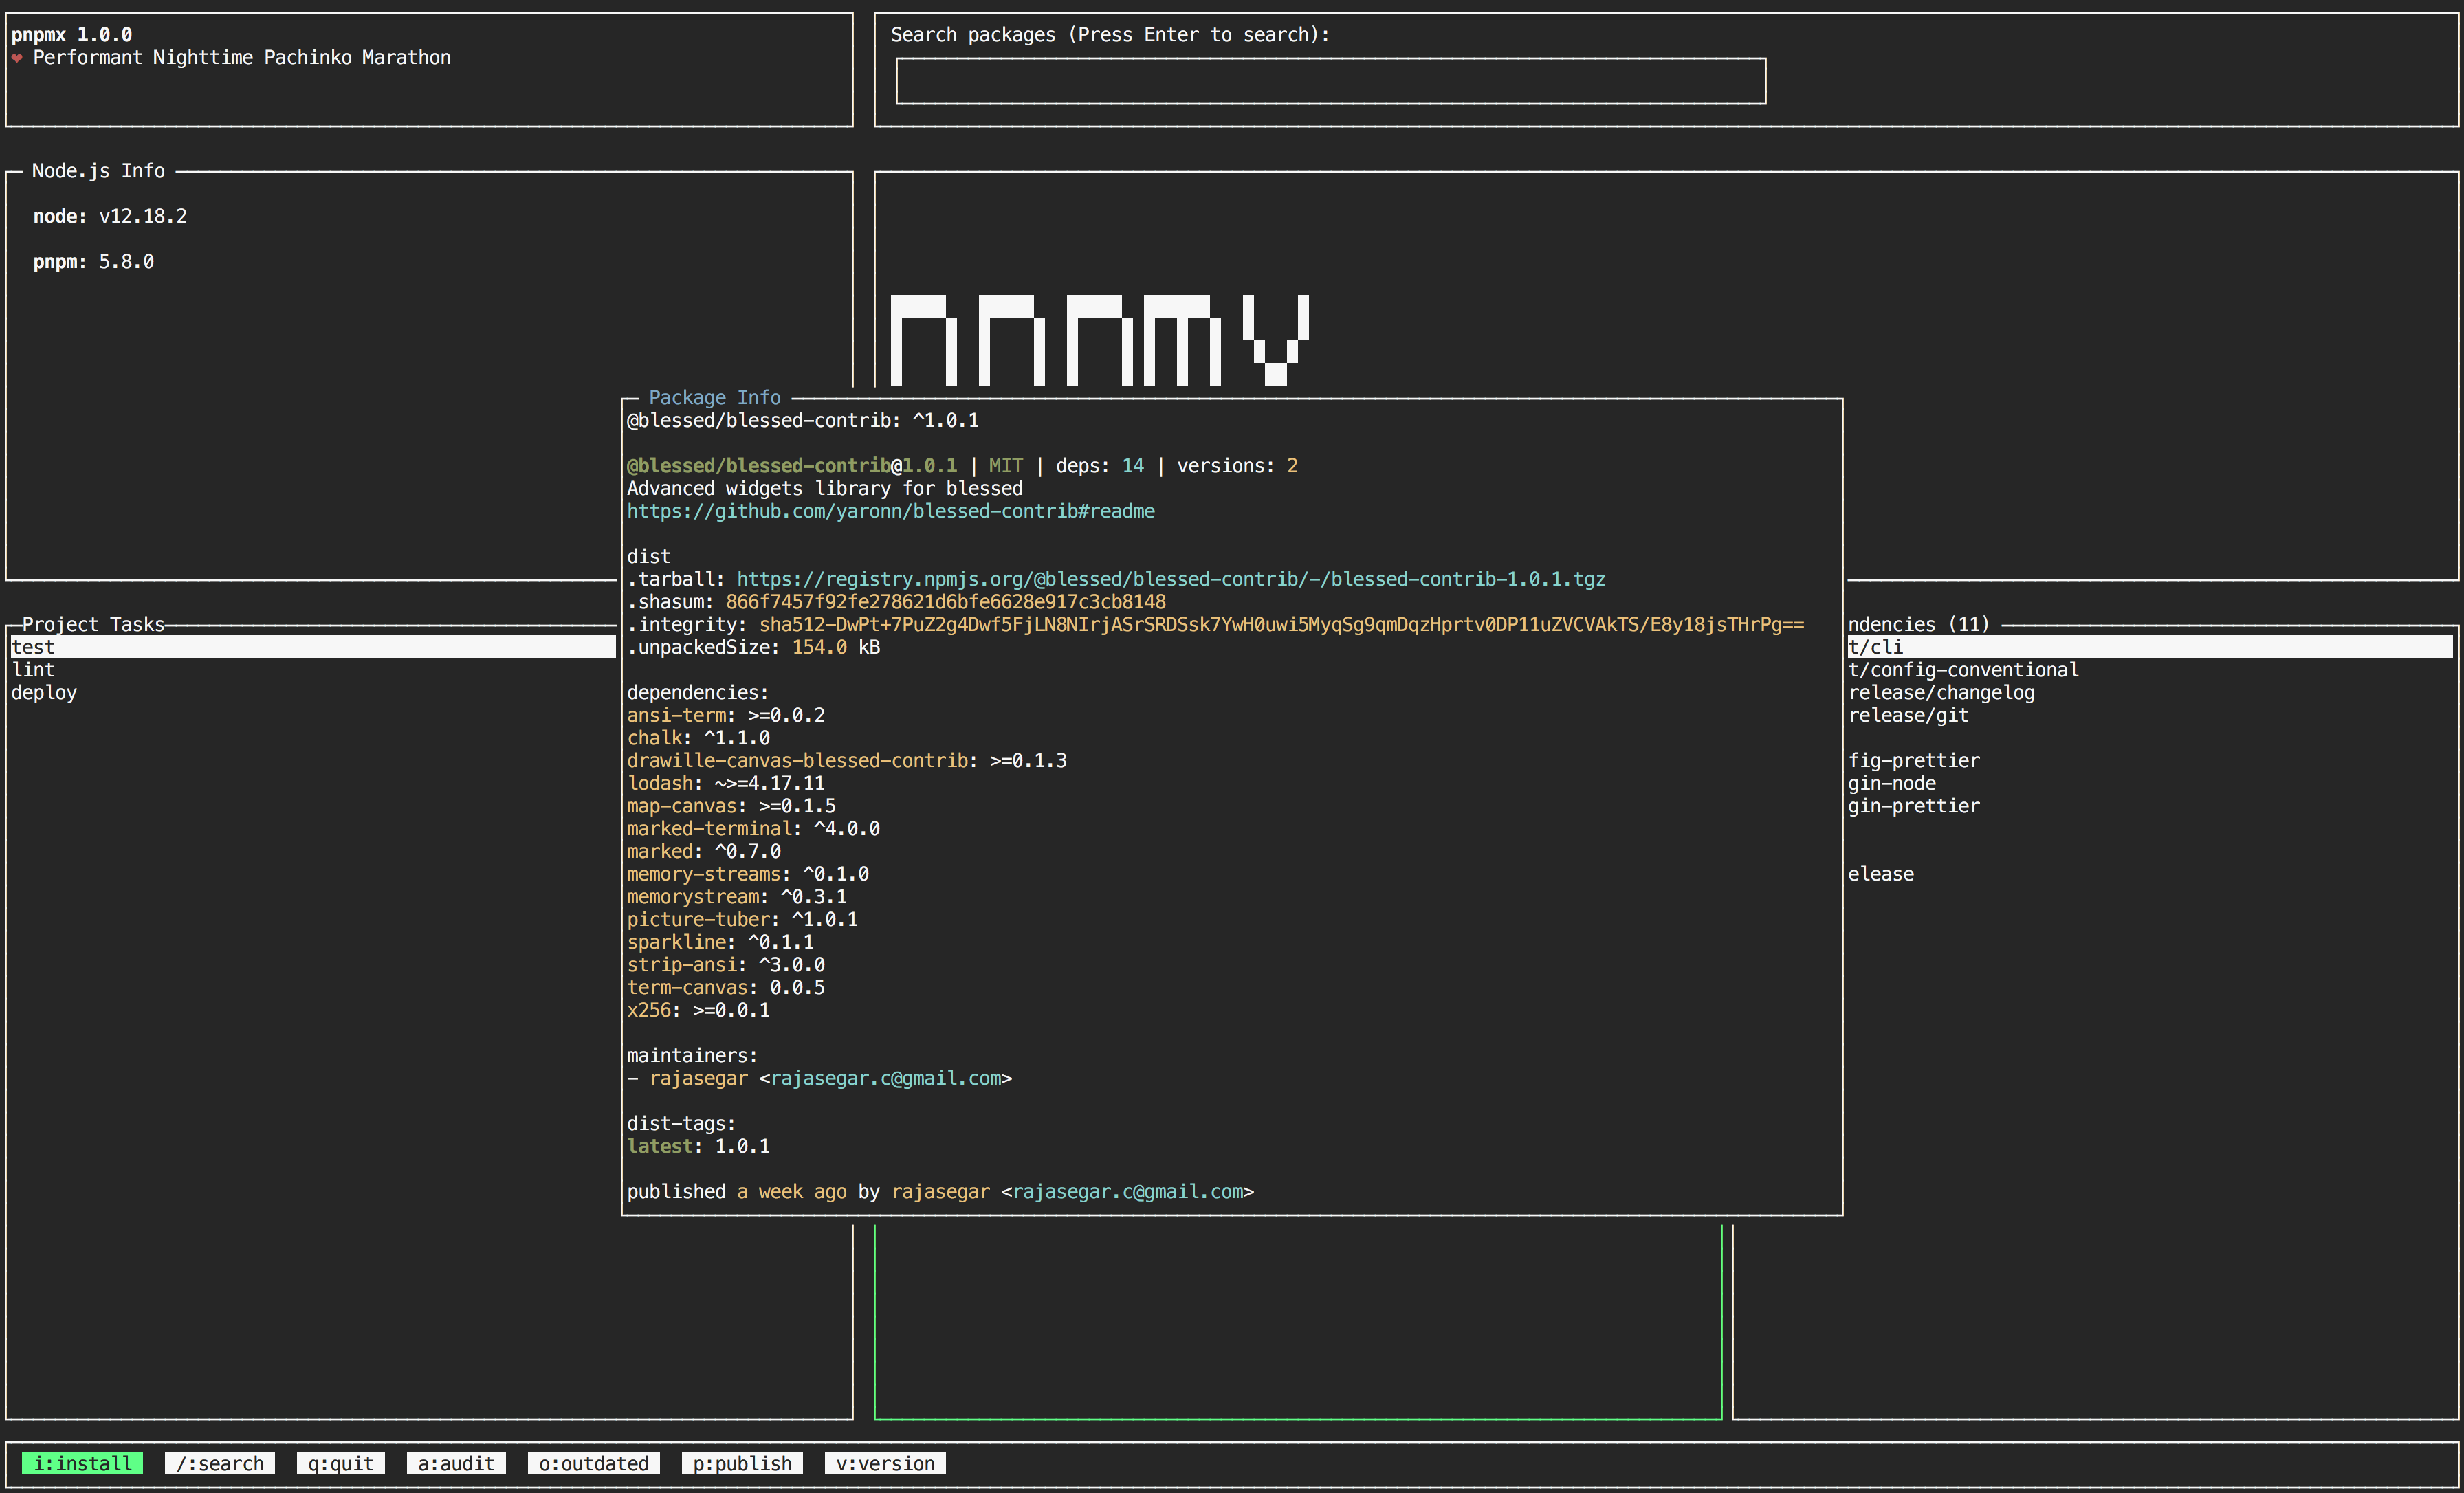
Task: Click the blessed-contrib tarball registry URL
Action: (x=1170, y=579)
